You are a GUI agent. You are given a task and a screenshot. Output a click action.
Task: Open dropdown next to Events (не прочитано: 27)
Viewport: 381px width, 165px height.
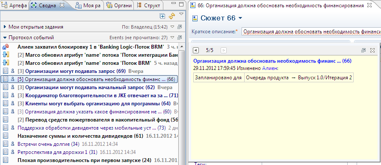172,38
